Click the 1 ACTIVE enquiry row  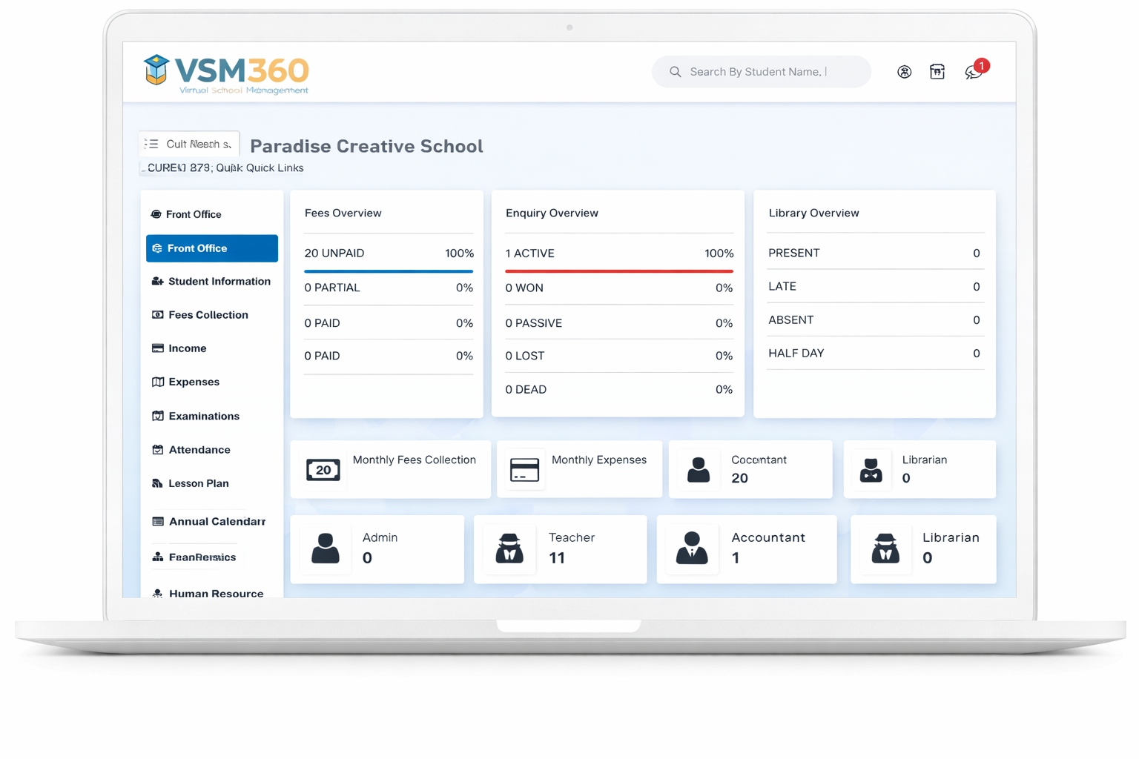(618, 253)
